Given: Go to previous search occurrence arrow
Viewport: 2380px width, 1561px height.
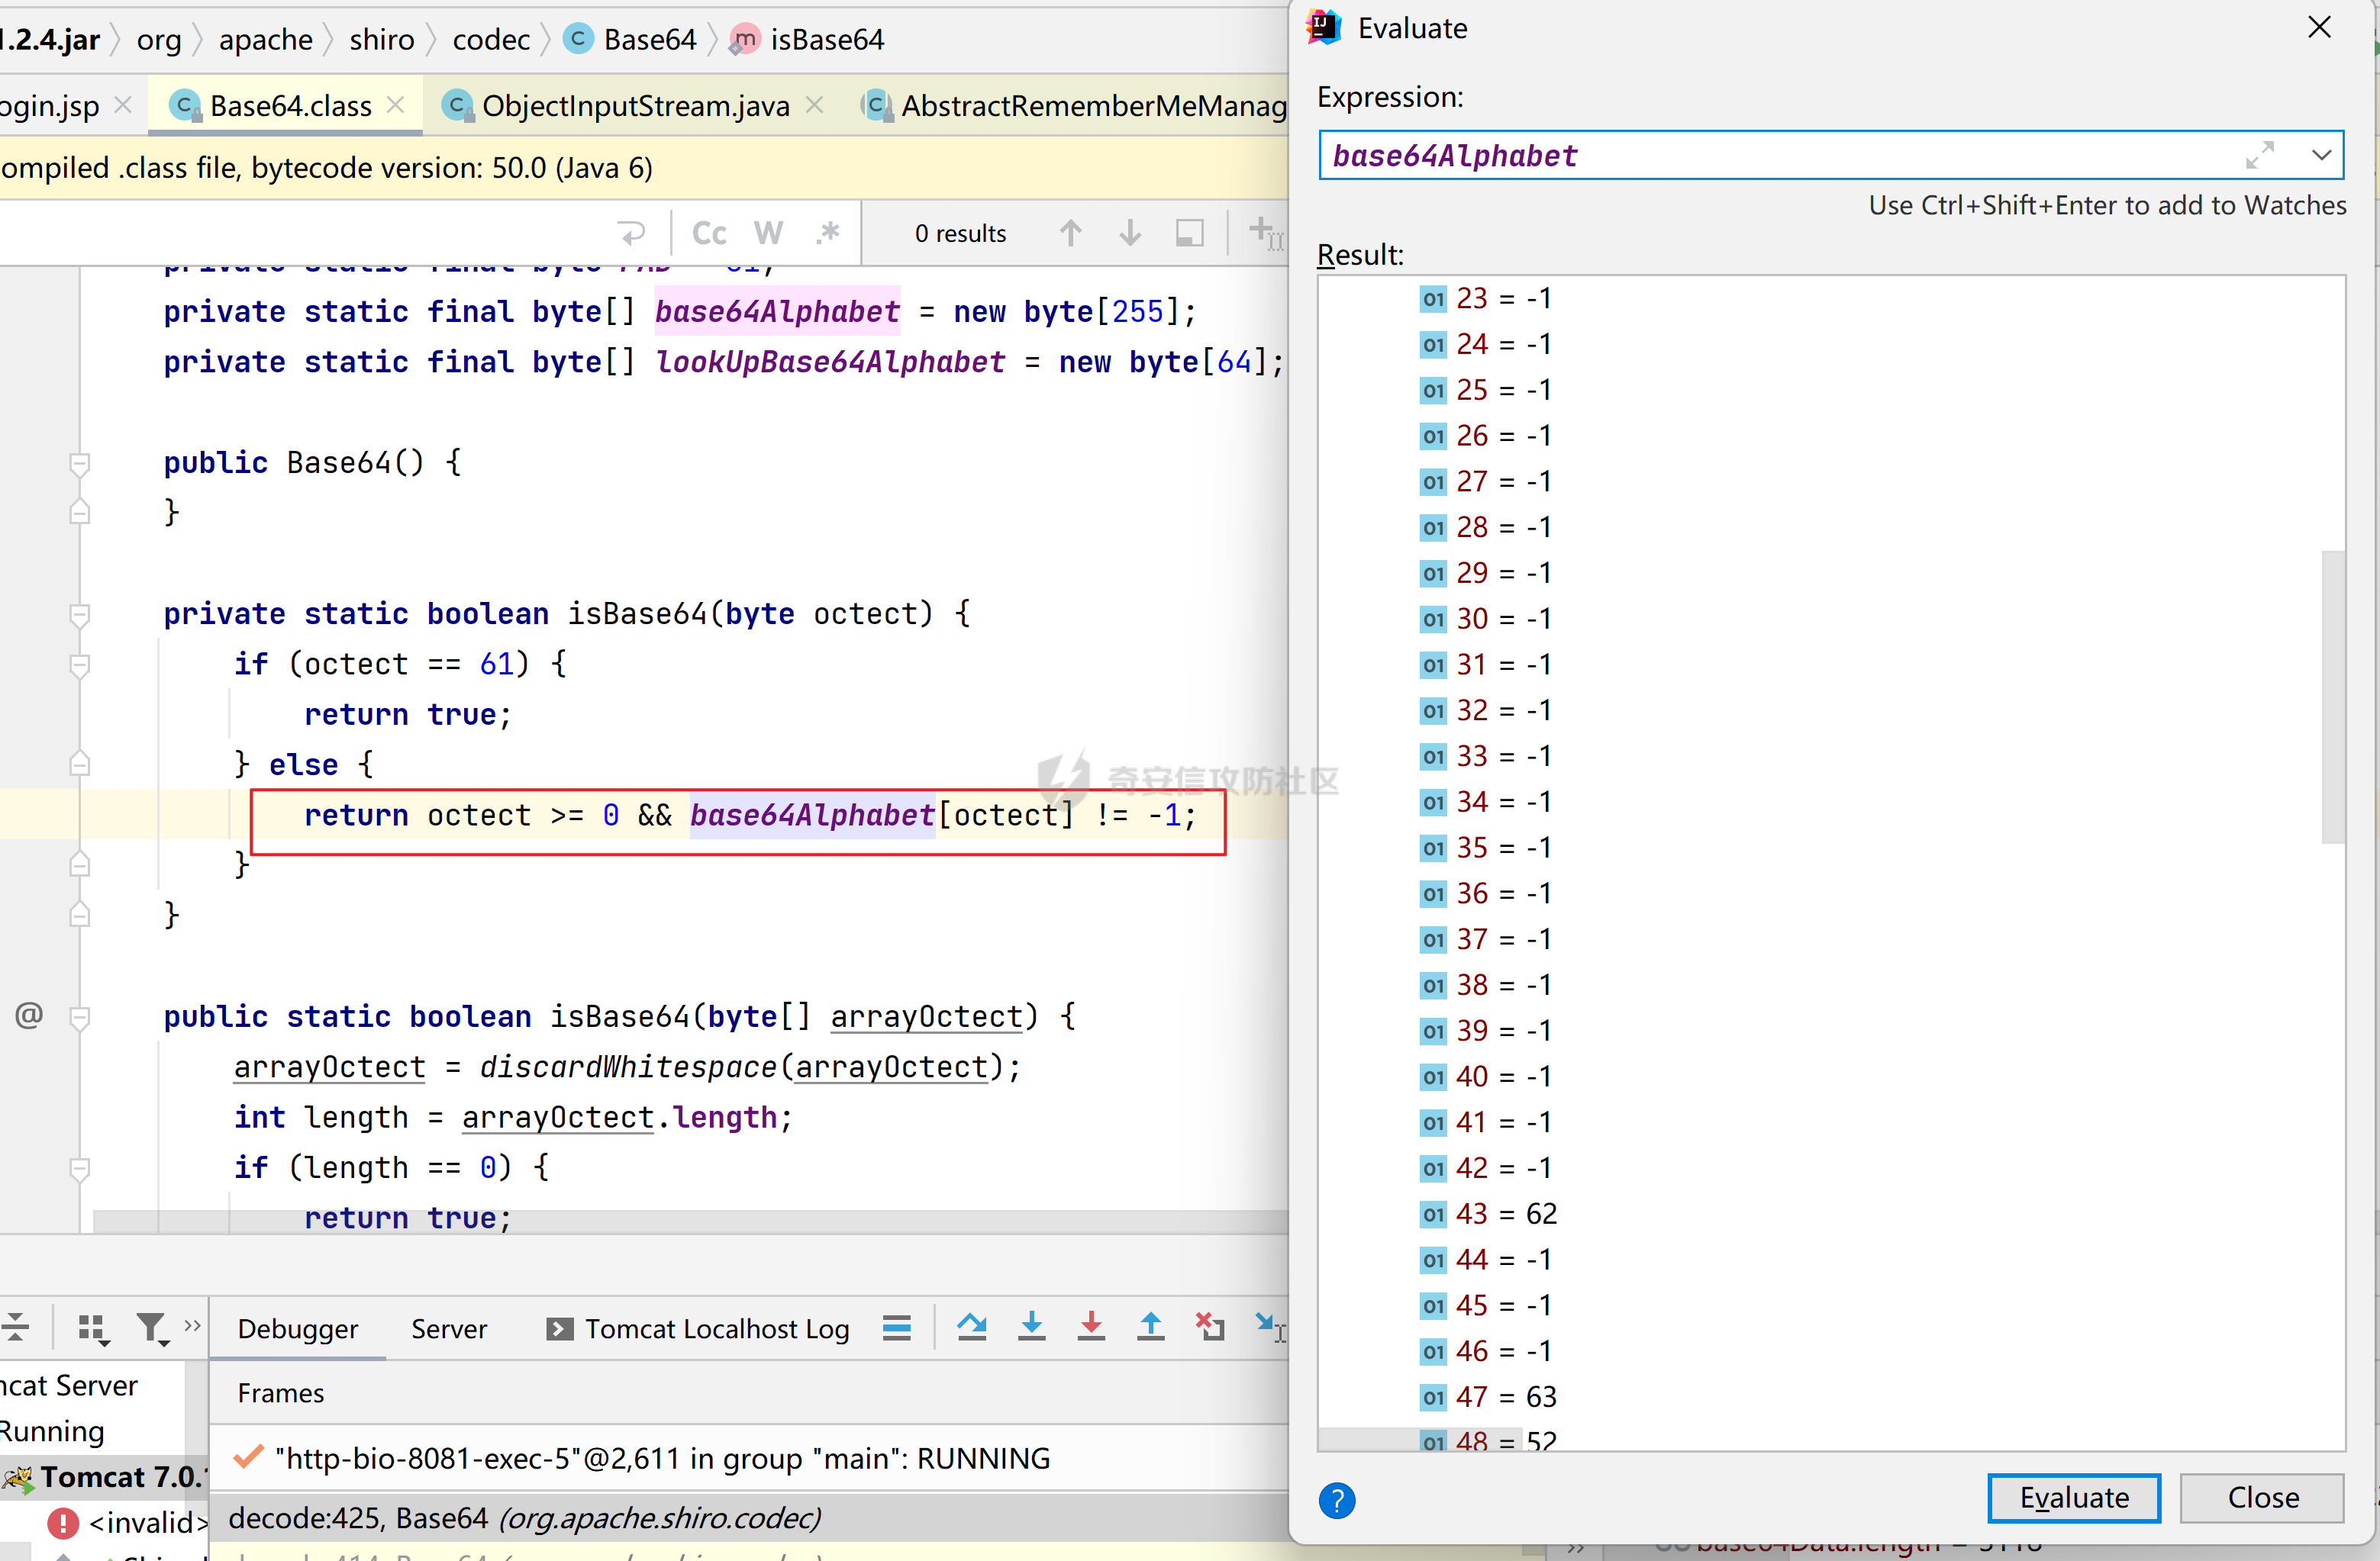Looking at the screenshot, I should tap(1070, 233).
